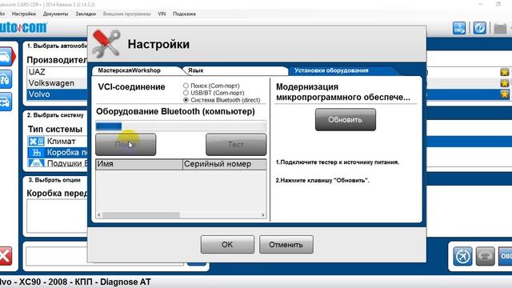Select USB/BT (Com-порт) radio button
This screenshot has width=512, height=288.
186,93
